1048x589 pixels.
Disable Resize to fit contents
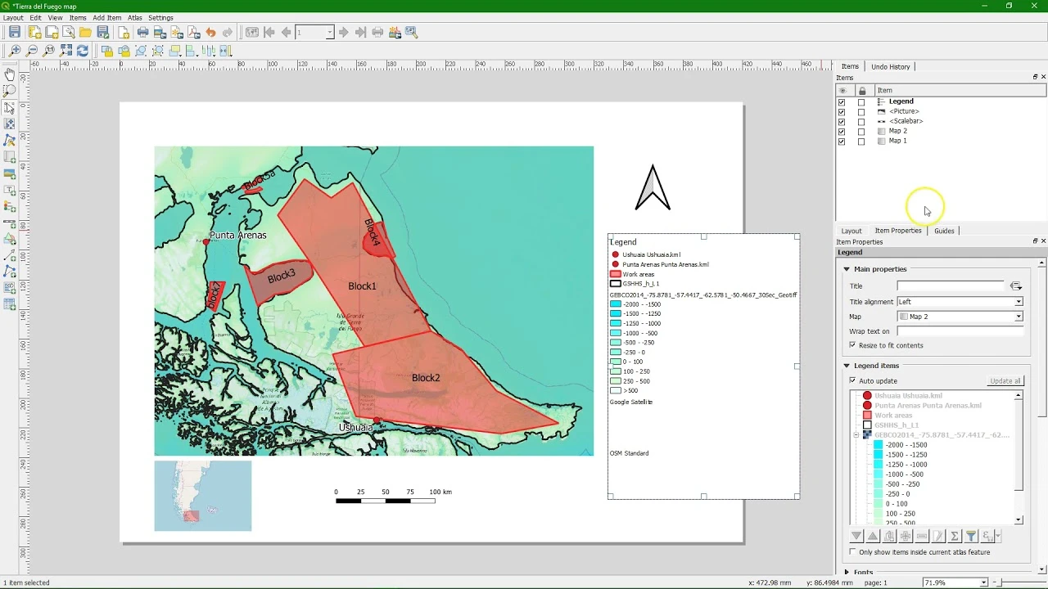(852, 346)
